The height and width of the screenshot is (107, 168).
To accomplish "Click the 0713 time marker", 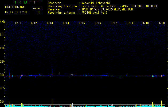I will click(50, 23).
